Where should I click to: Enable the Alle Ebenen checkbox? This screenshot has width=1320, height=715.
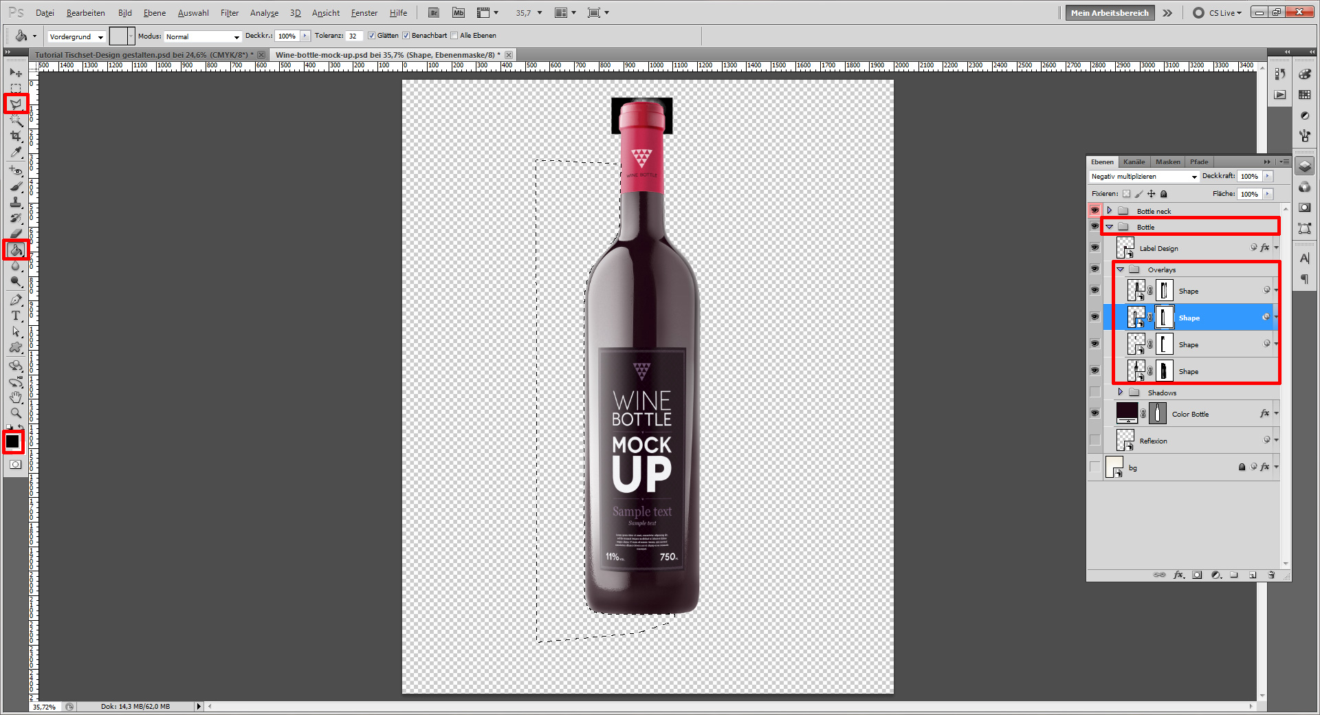[x=454, y=35]
